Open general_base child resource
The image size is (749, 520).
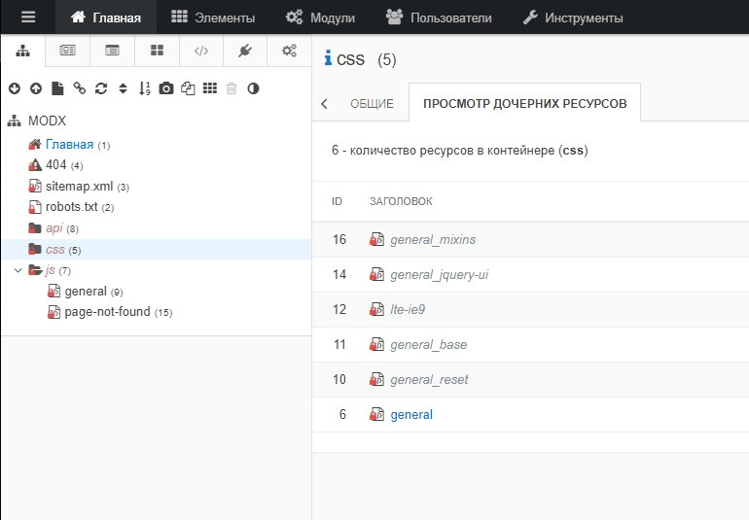428,344
